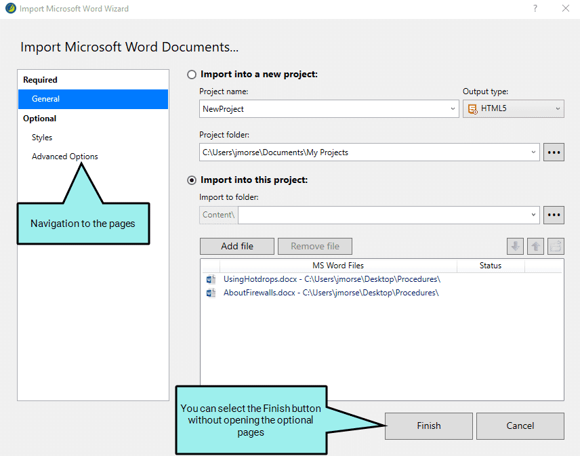This screenshot has height=456, width=580.
Task: Click the Finish button
Action: (x=429, y=426)
